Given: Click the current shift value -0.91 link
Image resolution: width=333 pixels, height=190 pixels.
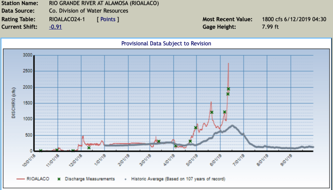Looking at the screenshot, I should (55, 27).
